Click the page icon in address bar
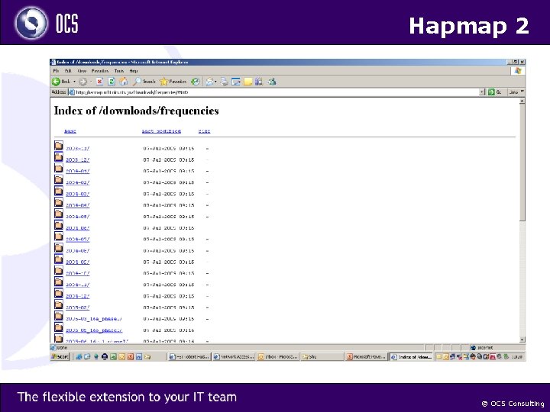The height and width of the screenshot is (412, 550). 72,92
